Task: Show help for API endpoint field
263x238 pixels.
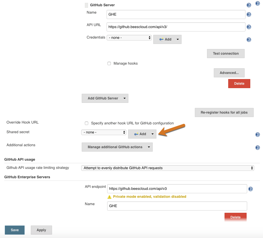Action: point(251,189)
